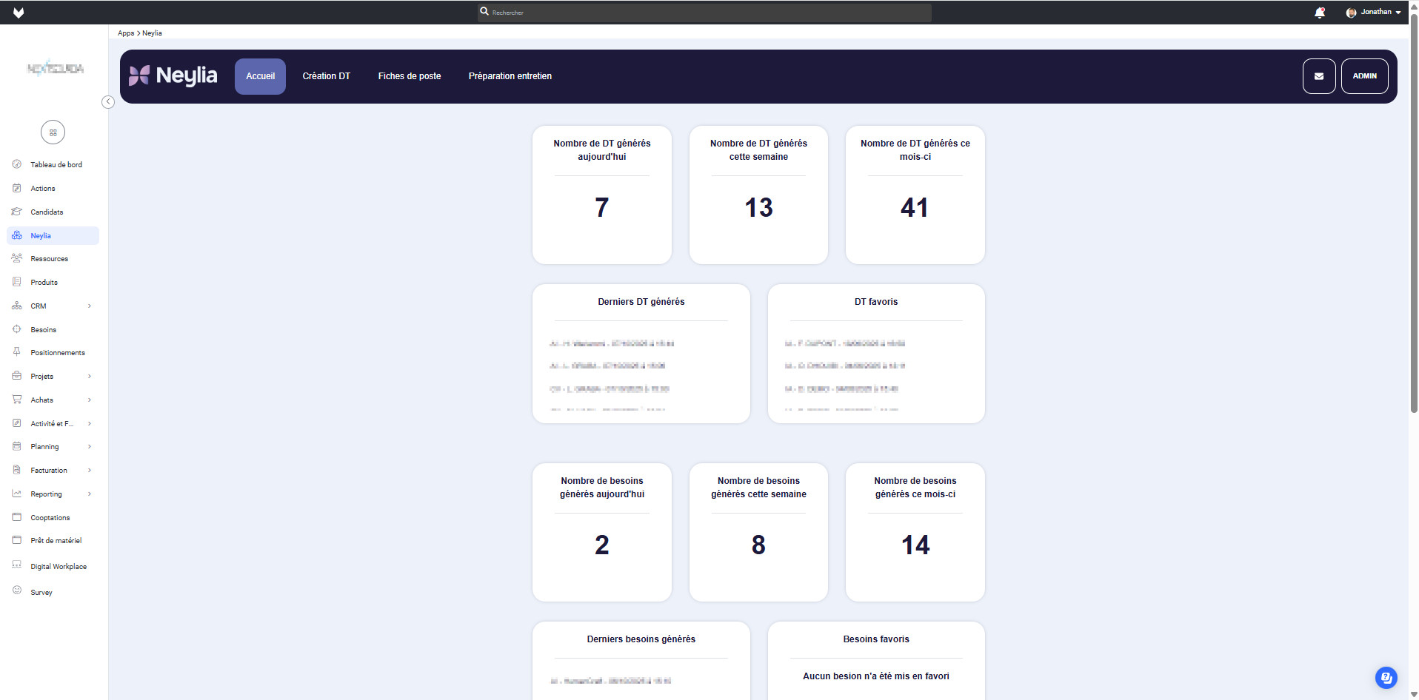Switch to the Création DT tab
Viewport: 1419px width, 700px height.
tap(326, 76)
